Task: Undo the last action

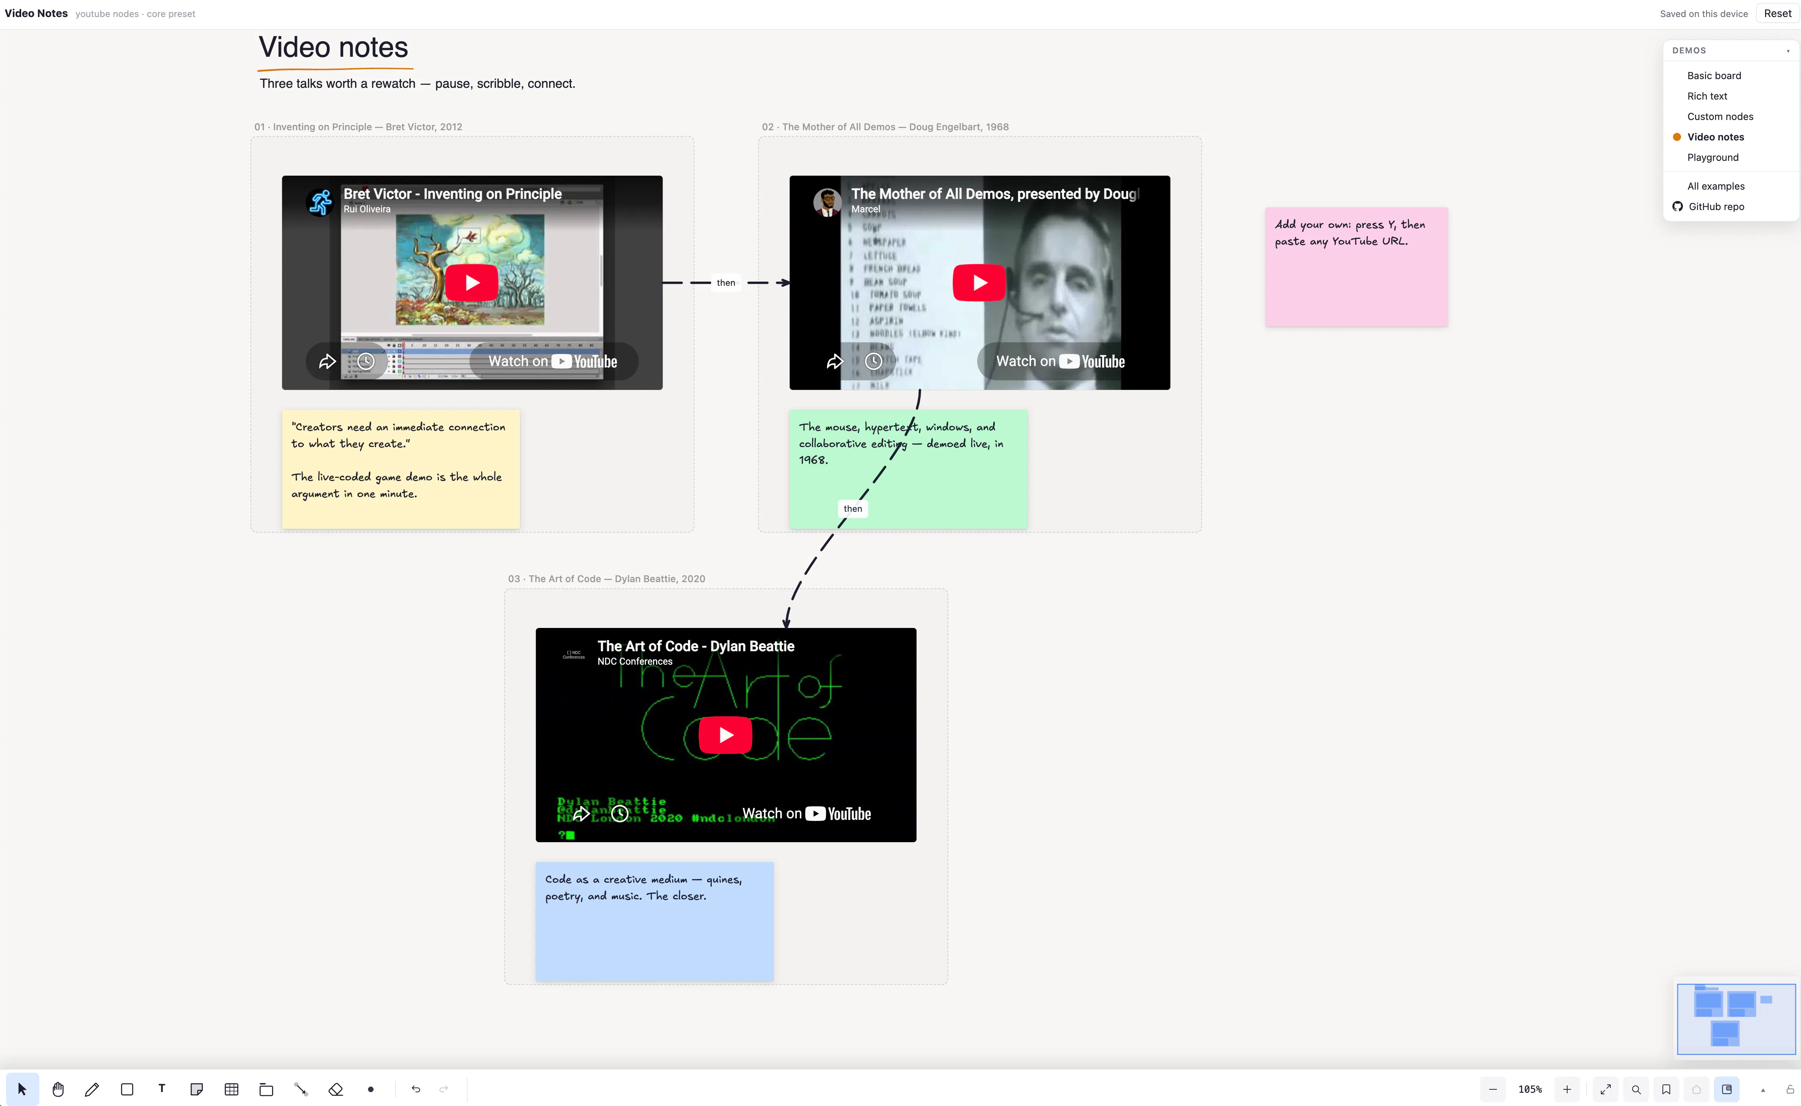Action: click(x=416, y=1089)
